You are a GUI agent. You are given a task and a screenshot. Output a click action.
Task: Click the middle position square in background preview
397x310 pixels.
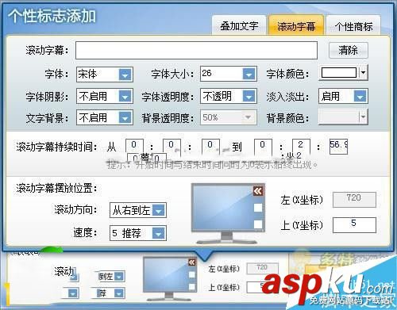[192, 275]
